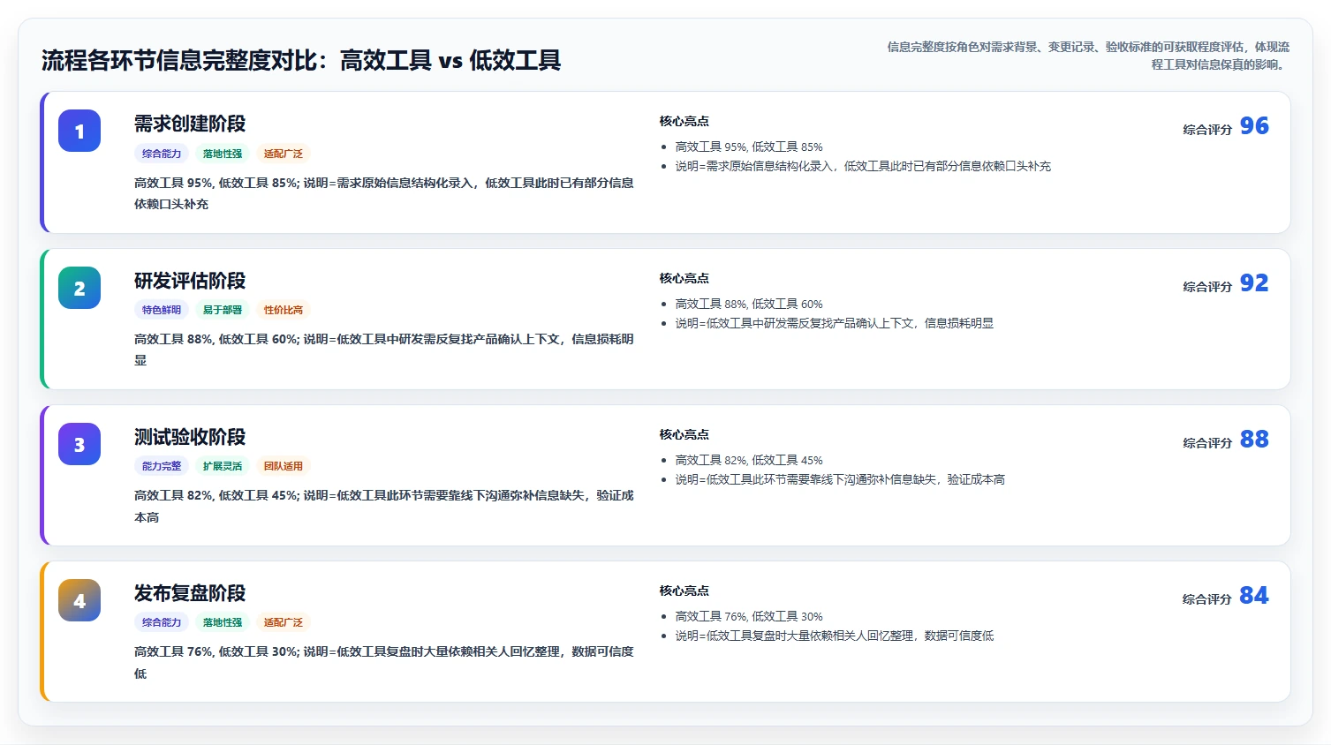This screenshot has height=745, width=1331.
Task: Select the 测试验收阶段 heading
Action: pos(190,437)
